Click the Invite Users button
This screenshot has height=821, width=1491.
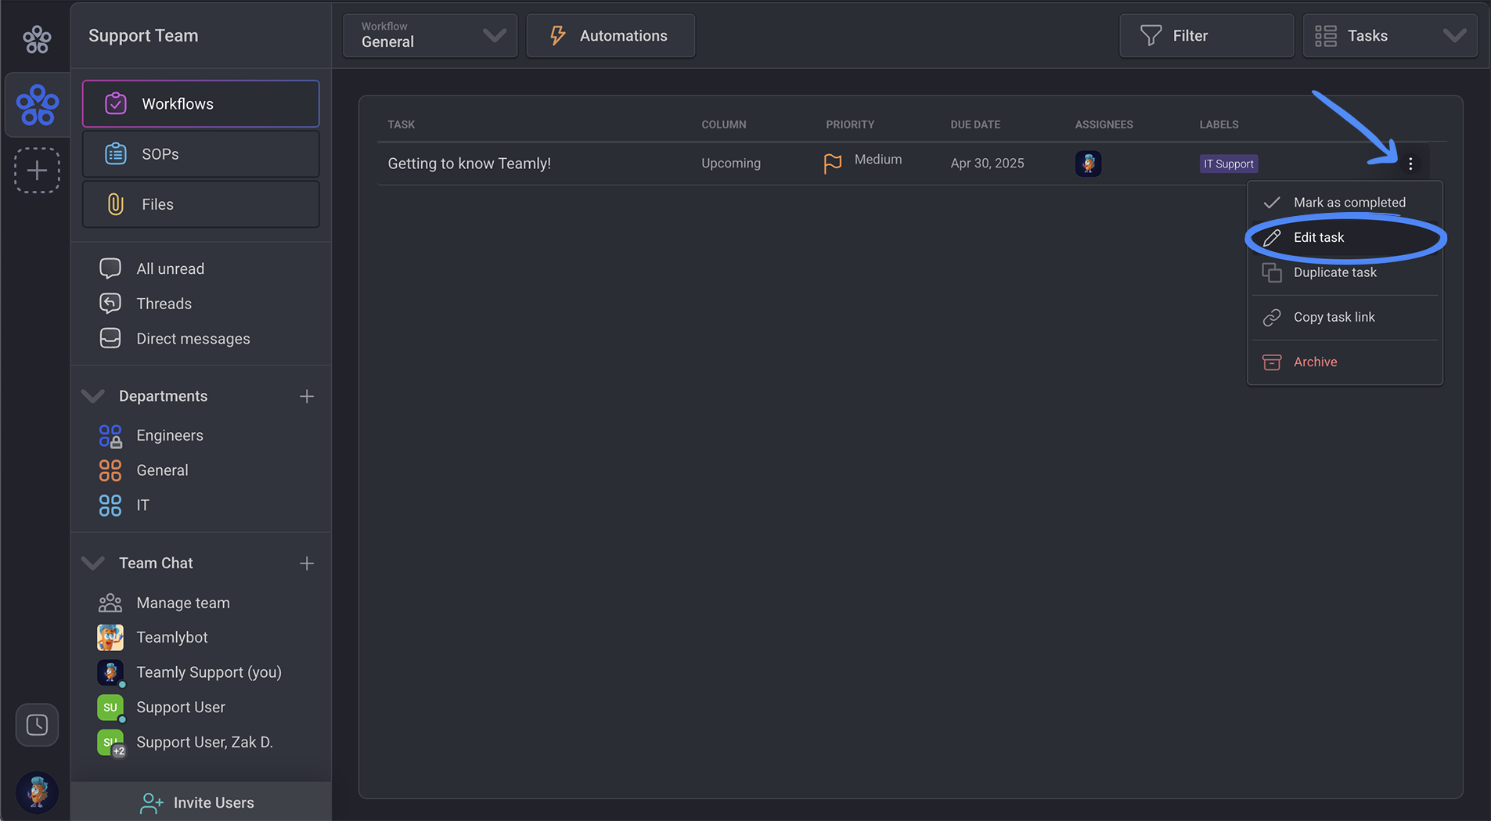201,802
